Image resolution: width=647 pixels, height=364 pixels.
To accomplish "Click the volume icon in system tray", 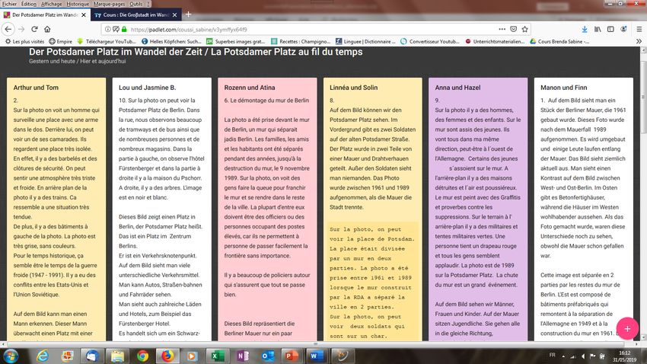I will coord(582,356).
